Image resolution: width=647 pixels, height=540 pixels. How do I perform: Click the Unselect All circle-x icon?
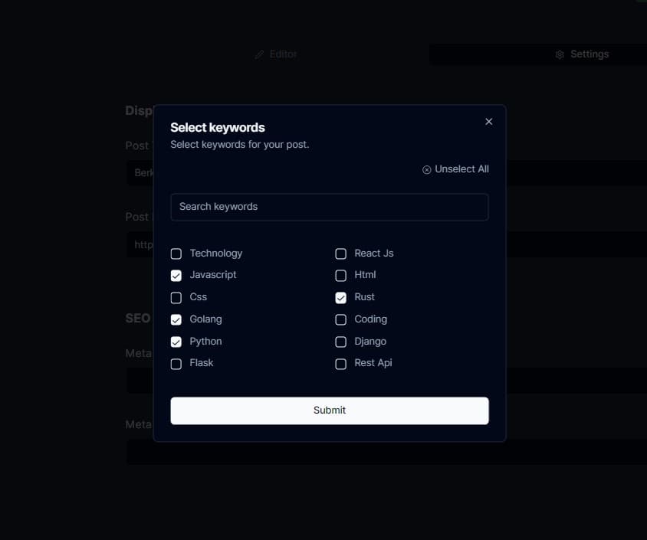tap(427, 170)
